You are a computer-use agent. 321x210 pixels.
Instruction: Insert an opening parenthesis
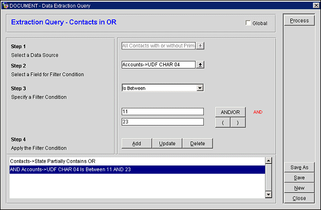(223, 123)
